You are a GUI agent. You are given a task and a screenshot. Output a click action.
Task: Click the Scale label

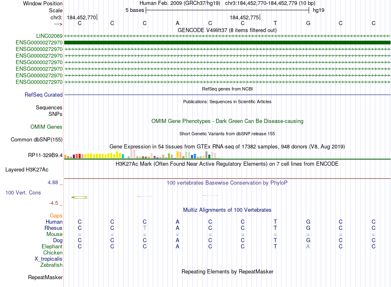pos(56,10)
